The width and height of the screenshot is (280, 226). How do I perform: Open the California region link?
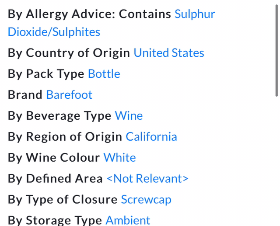pyautogui.click(x=151, y=137)
